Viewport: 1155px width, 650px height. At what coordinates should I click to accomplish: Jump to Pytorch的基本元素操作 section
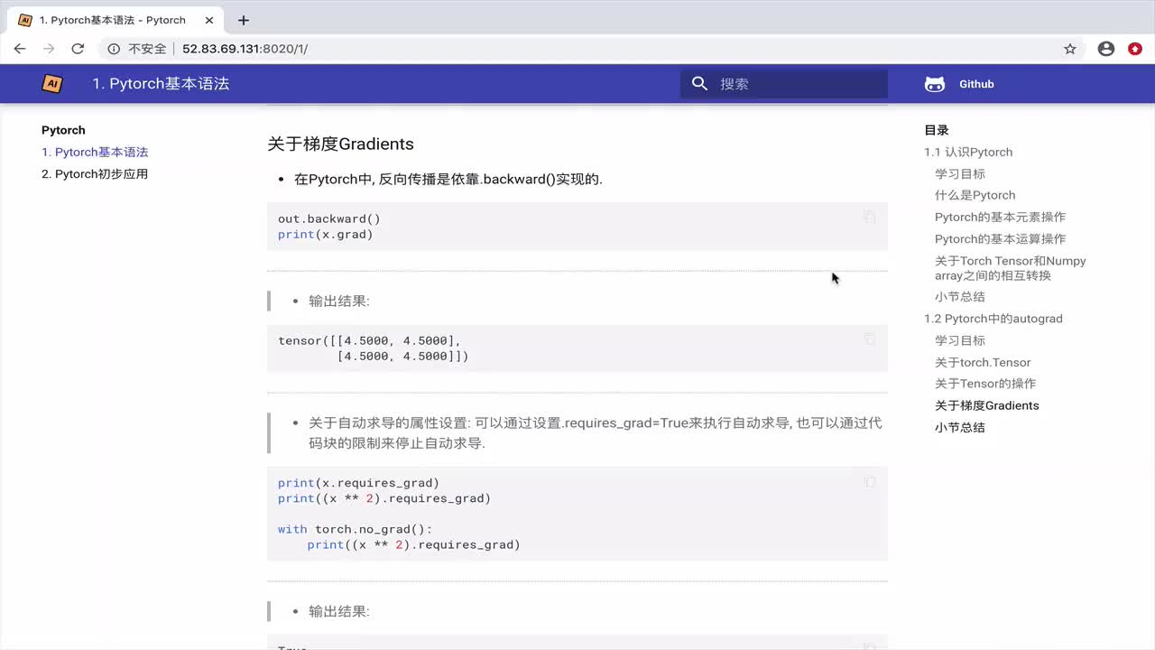(x=1000, y=217)
